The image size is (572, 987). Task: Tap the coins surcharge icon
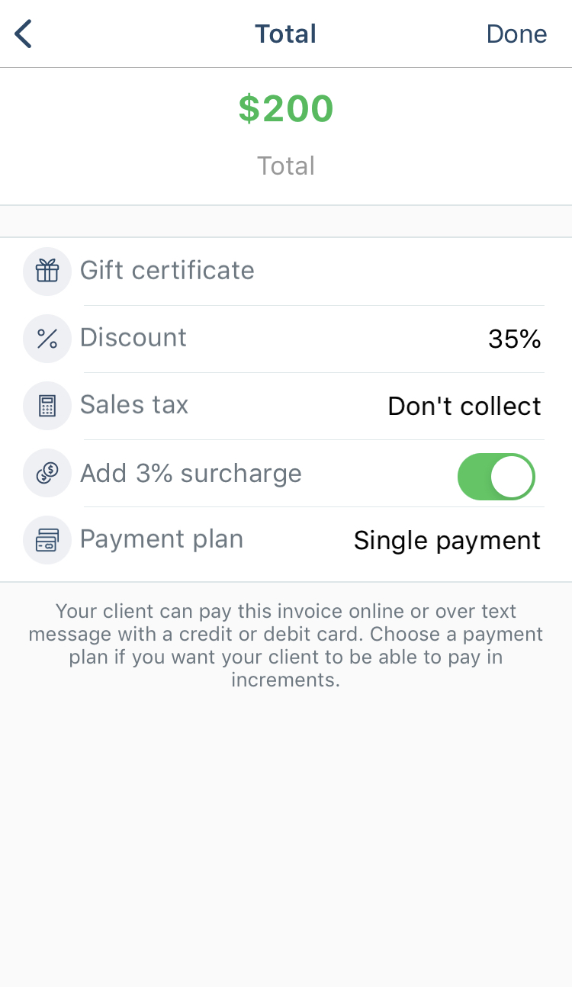(47, 473)
